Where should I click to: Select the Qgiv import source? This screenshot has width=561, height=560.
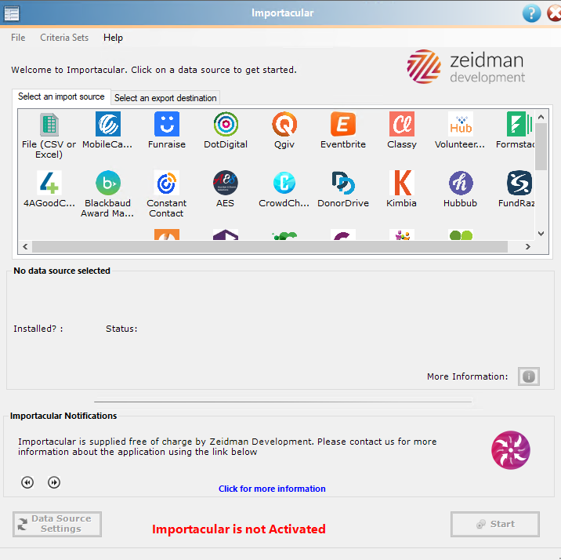coord(284,130)
